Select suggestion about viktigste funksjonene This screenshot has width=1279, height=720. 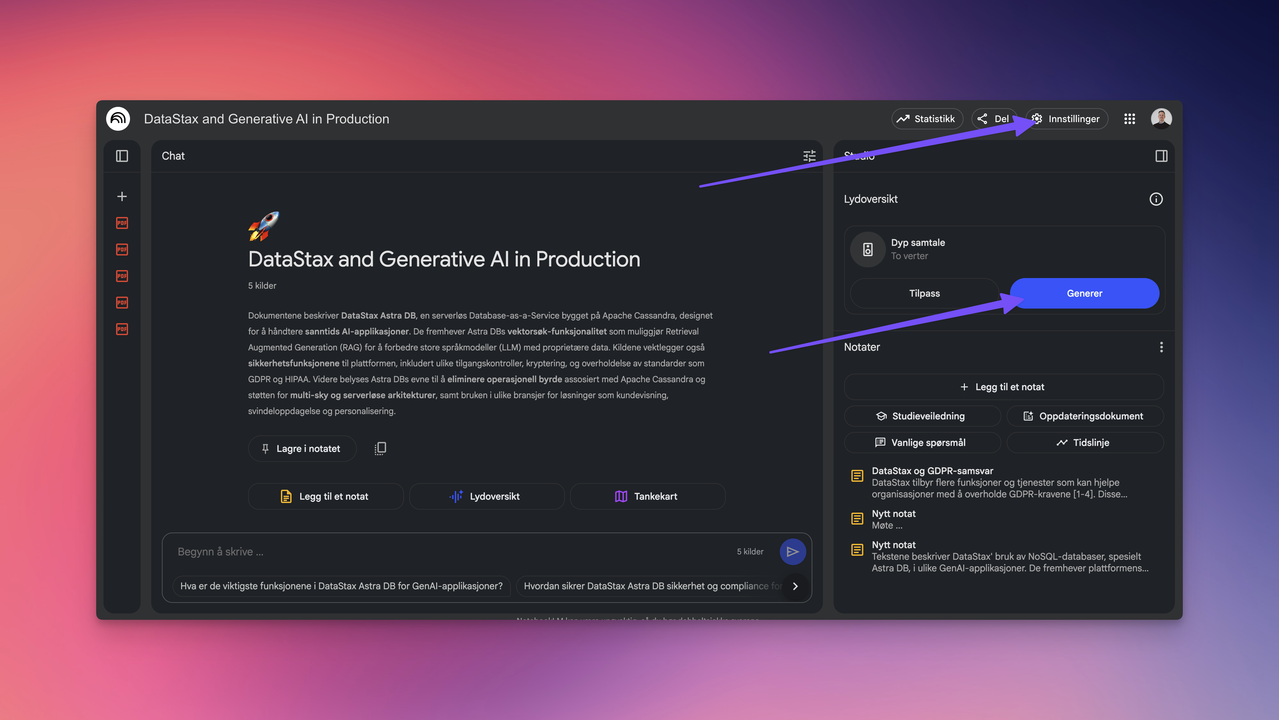(x=341, y=586)
